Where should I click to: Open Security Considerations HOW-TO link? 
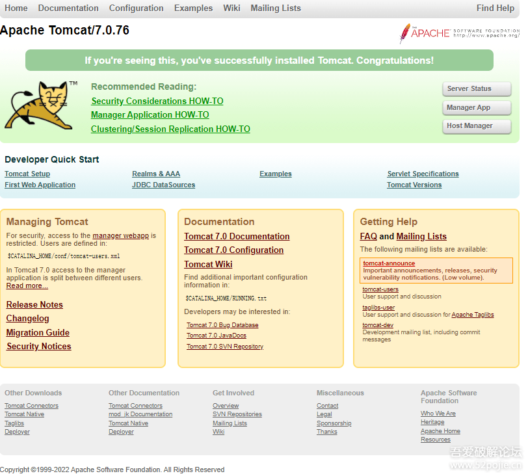157,101
